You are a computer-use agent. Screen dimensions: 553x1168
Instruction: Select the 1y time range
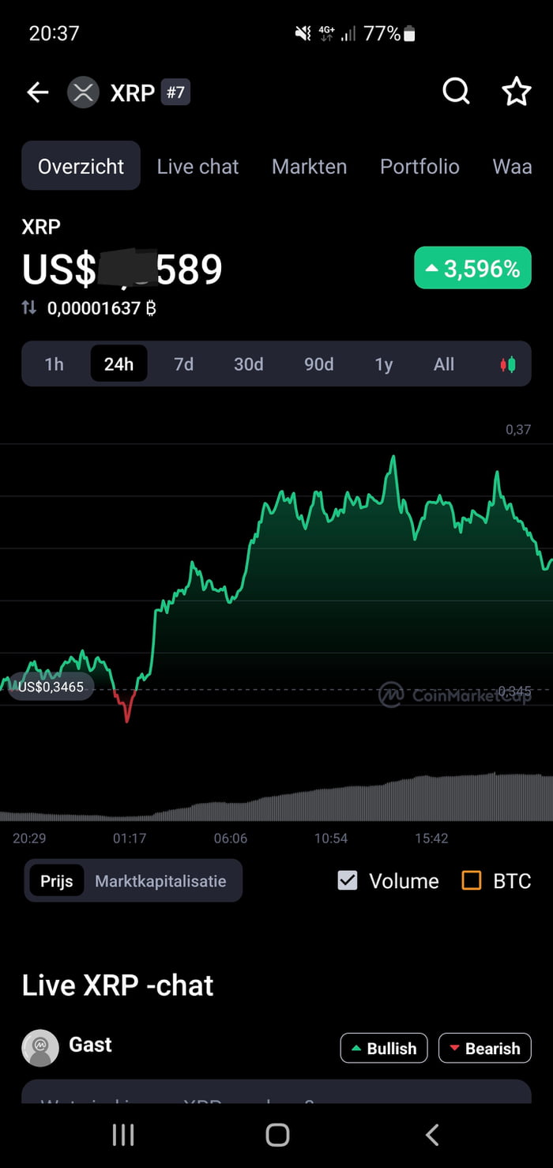click(384, 364)
